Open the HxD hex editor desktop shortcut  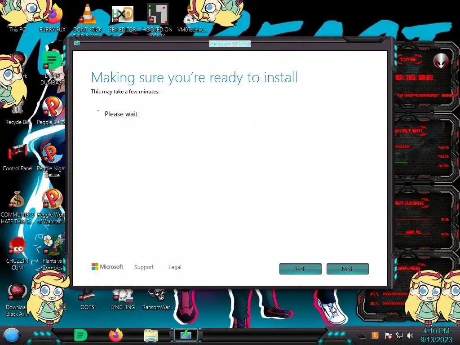[122, 18]
